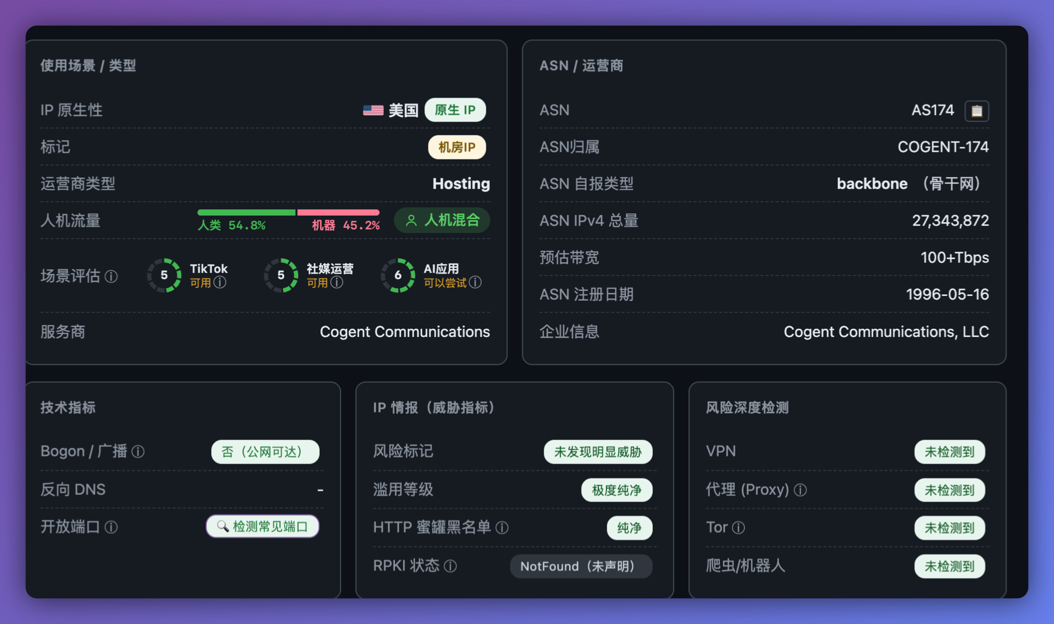
Task: Click the 27,343,872 IPv4 total value
Action: pos(950,221)
